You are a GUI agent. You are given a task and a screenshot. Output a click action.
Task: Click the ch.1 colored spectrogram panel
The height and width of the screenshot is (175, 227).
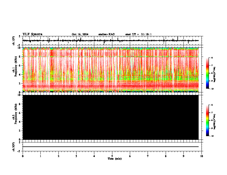111,70
